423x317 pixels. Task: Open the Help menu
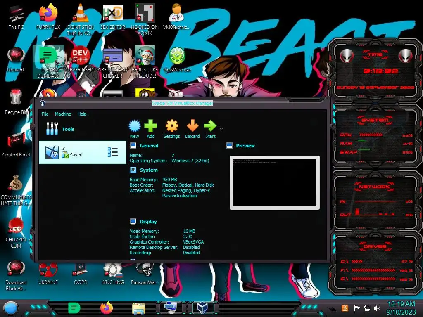[x=82, y=114]
